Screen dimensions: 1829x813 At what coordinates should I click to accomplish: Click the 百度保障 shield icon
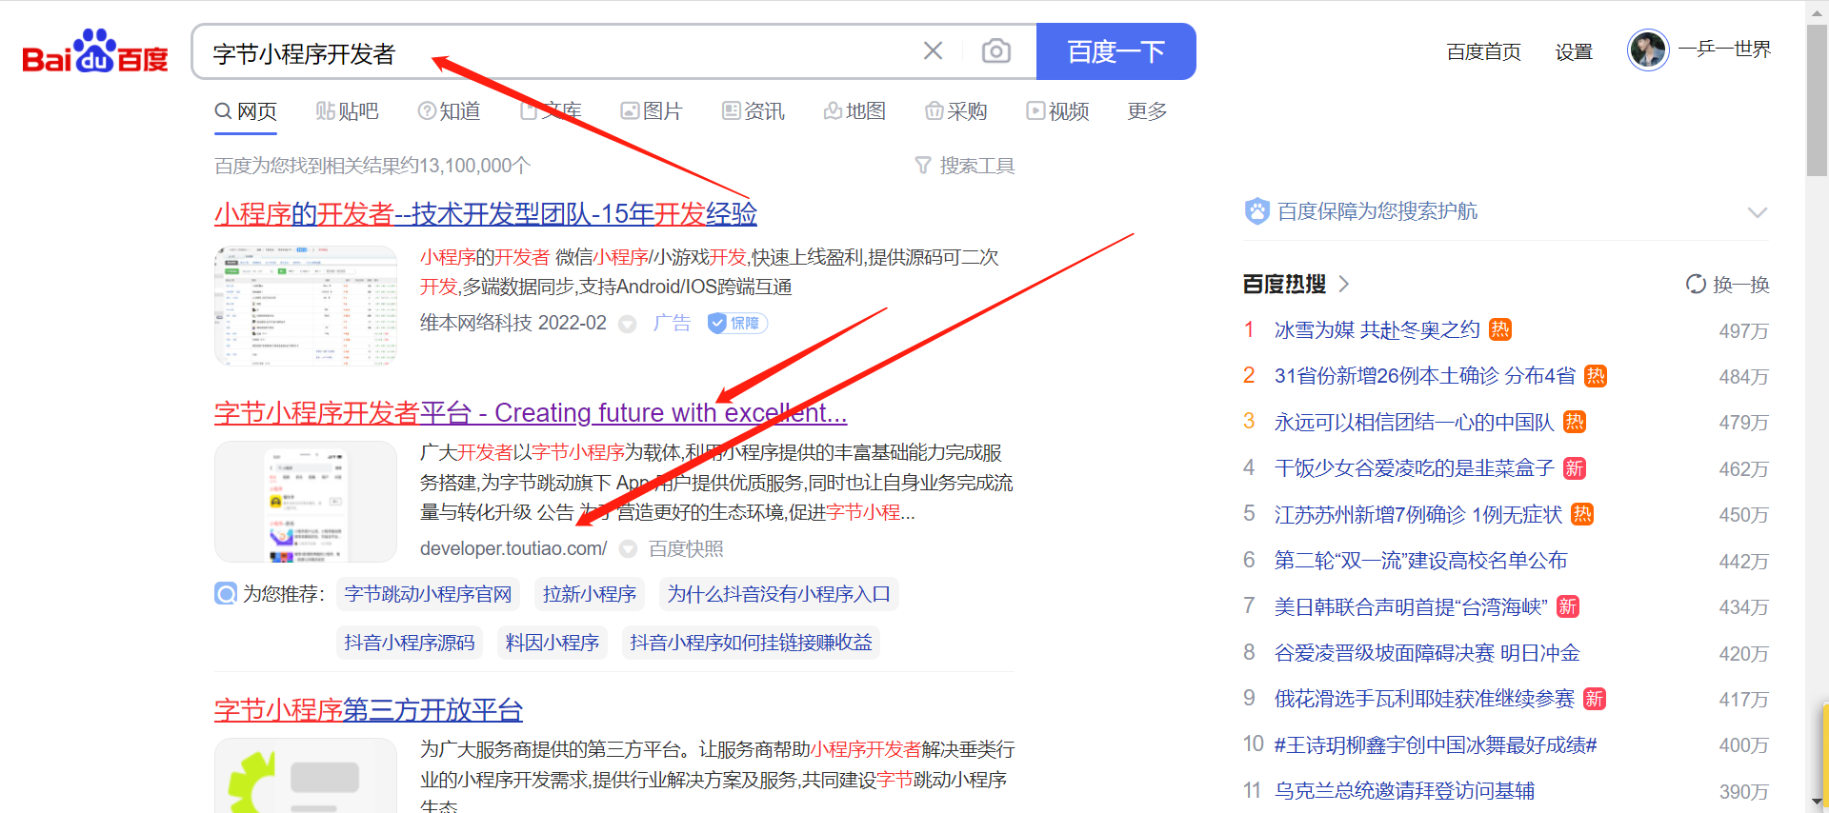pyautogui.click(x=1257, y=210)
